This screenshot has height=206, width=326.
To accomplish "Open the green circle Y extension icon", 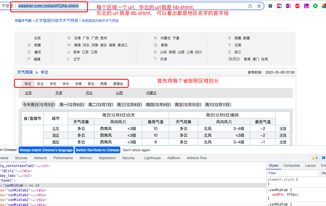I will (x=315, y=6).
